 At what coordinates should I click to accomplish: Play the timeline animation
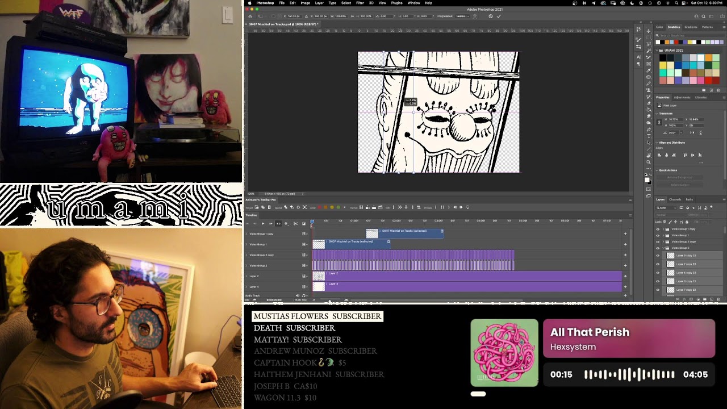pyautogui.click(x=263, y=223)
